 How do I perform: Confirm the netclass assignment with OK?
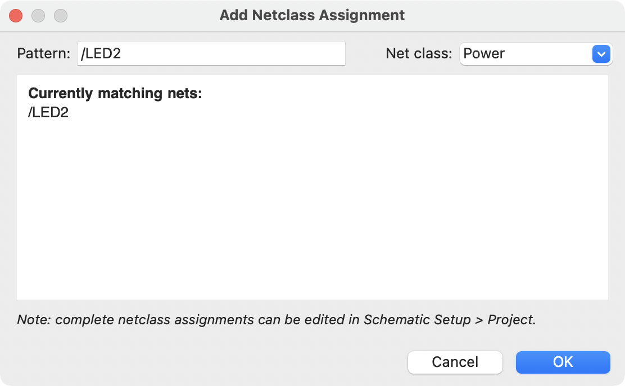click(563, 362)
